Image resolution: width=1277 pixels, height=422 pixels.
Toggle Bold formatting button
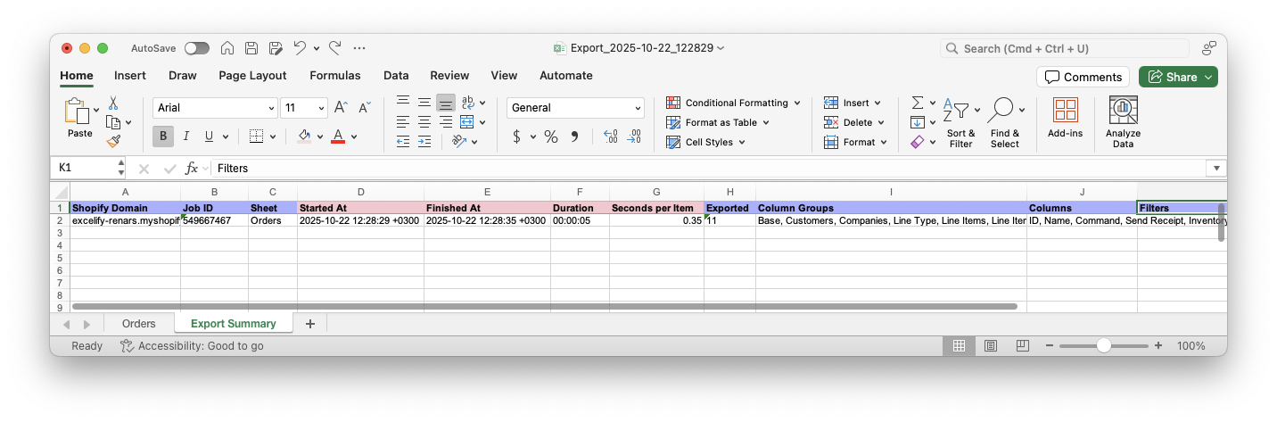(162, 137)
